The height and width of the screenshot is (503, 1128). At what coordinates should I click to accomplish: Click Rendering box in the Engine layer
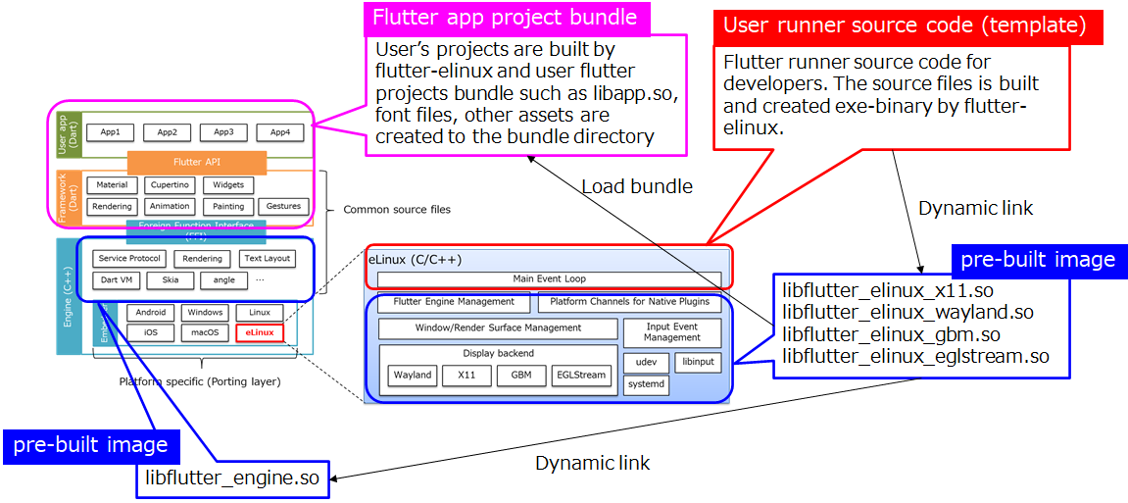202,259
